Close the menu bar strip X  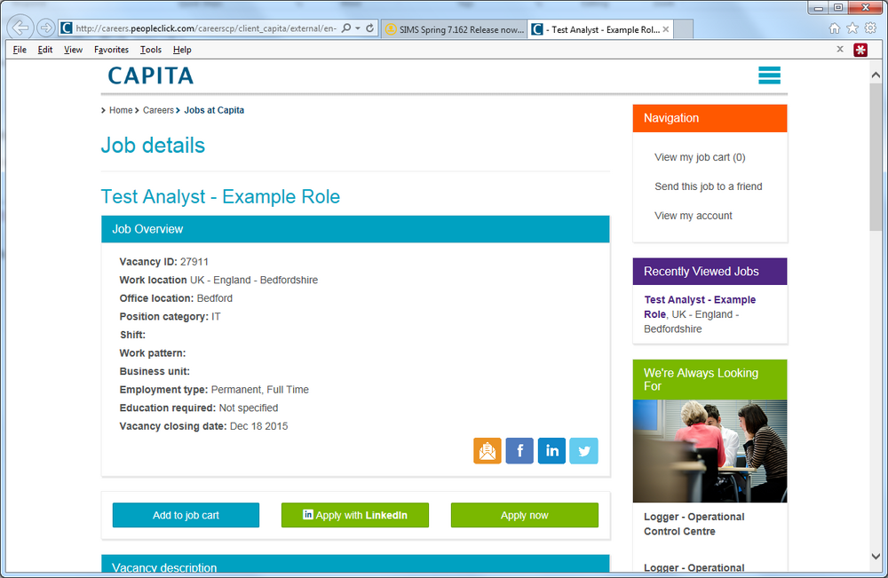click(x=840, y=49)
